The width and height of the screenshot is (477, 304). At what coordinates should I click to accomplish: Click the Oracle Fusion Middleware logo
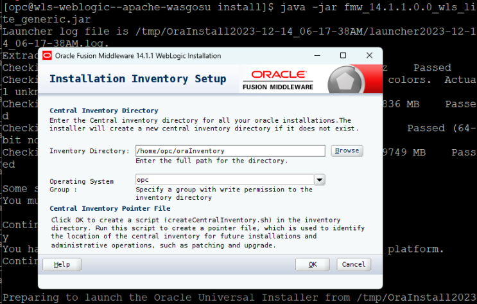tap(279, 80)
